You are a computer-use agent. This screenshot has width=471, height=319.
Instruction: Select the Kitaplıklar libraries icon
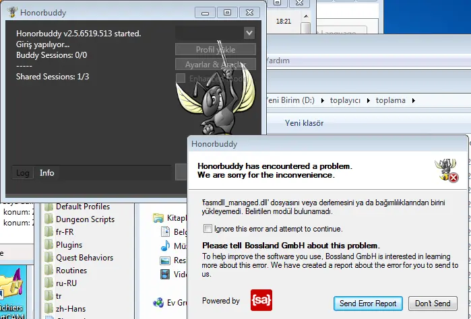158,218
